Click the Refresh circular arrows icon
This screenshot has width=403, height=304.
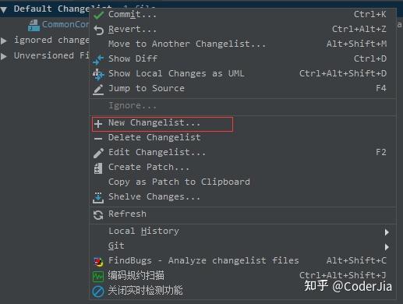pyautogui.click(x=98, y=215)
